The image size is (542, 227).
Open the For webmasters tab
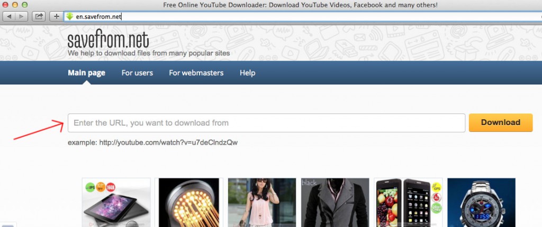tap(196, 73)
